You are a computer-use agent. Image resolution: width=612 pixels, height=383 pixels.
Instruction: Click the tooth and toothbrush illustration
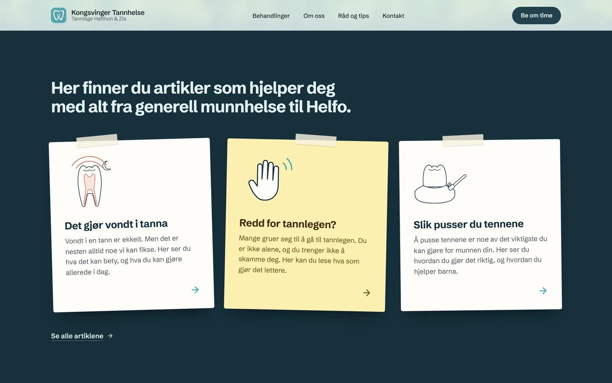[440, 184]
